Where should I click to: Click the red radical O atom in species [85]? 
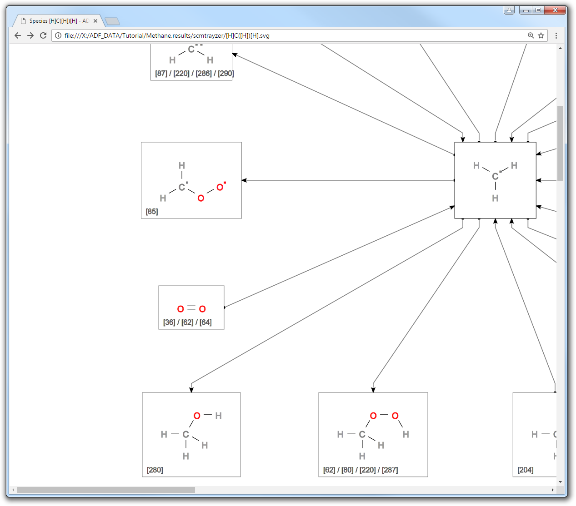(x=220, y=187)
